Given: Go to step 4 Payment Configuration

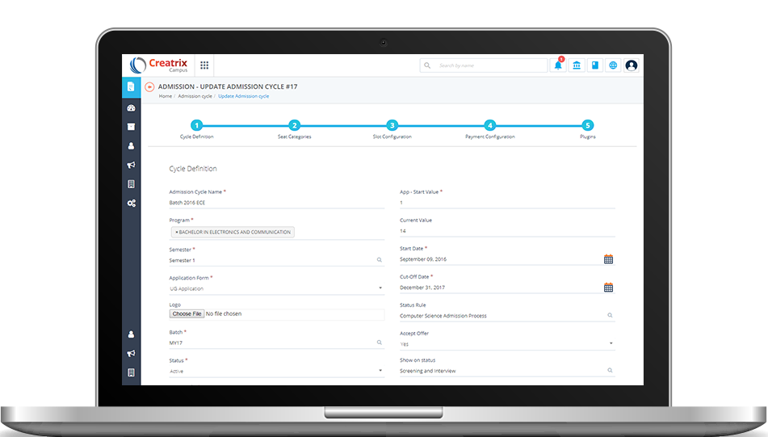Looking at the screenshot, I should click(x=489, y=125).
